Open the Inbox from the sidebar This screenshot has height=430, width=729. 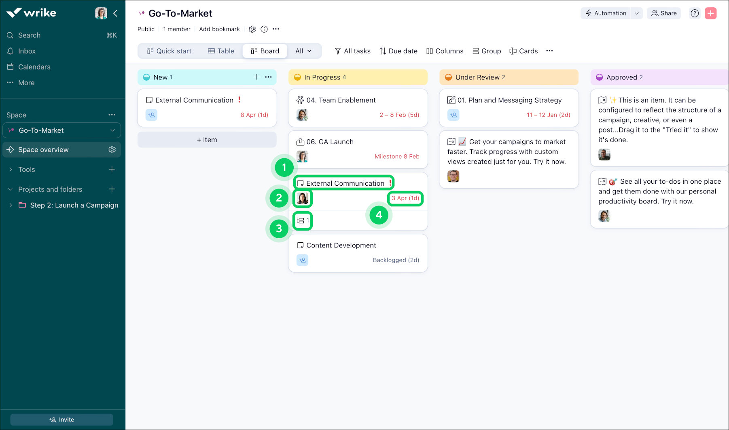tap(27, 51)
